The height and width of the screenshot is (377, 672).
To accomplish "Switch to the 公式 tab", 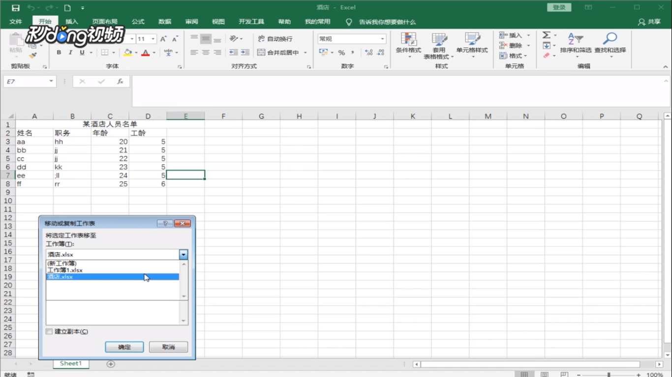I will [138, 22].
